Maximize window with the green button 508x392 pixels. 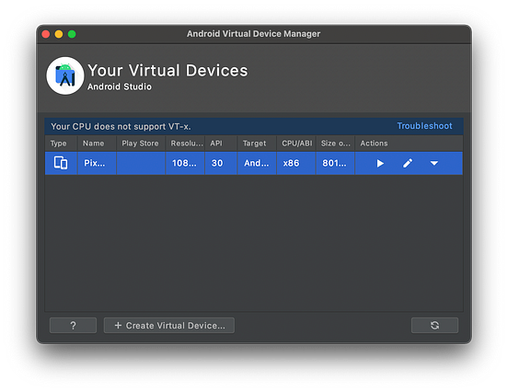click(72, 34)
